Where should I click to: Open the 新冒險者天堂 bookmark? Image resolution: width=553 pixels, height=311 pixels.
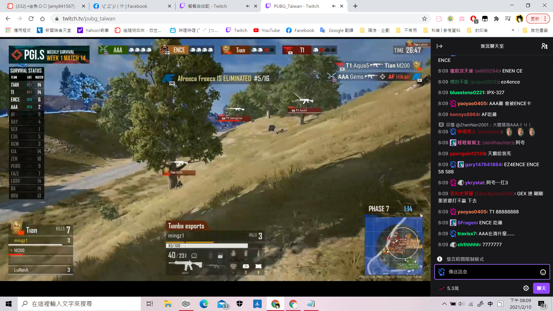(54, 30)
